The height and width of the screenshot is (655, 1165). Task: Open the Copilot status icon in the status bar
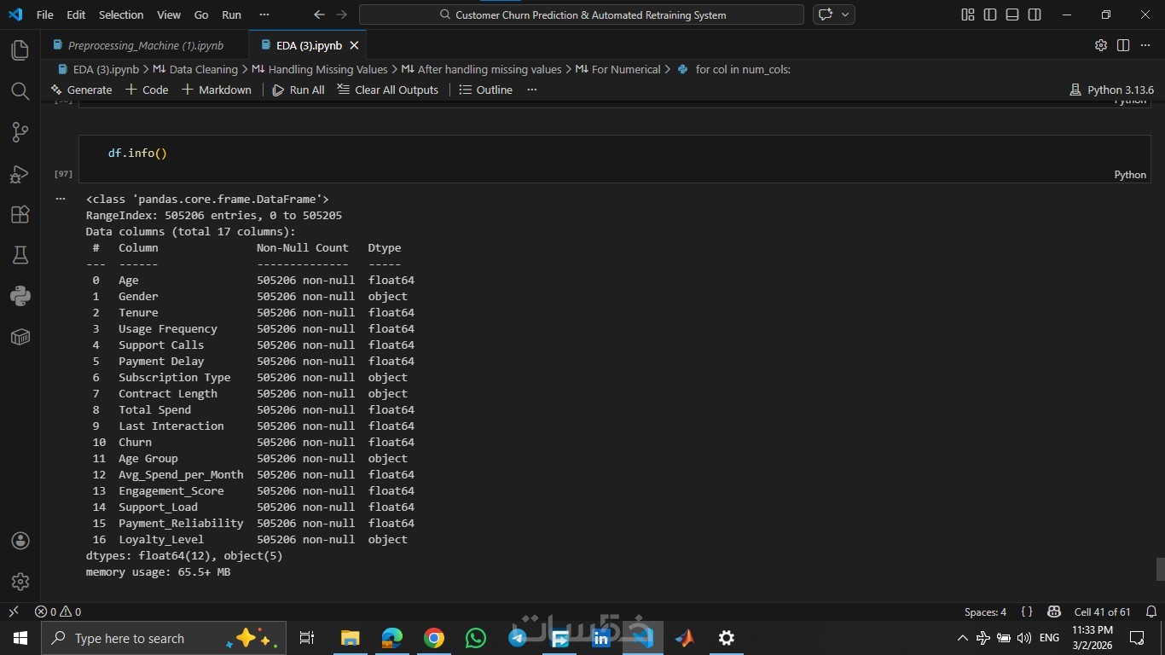coord(1054,612)
